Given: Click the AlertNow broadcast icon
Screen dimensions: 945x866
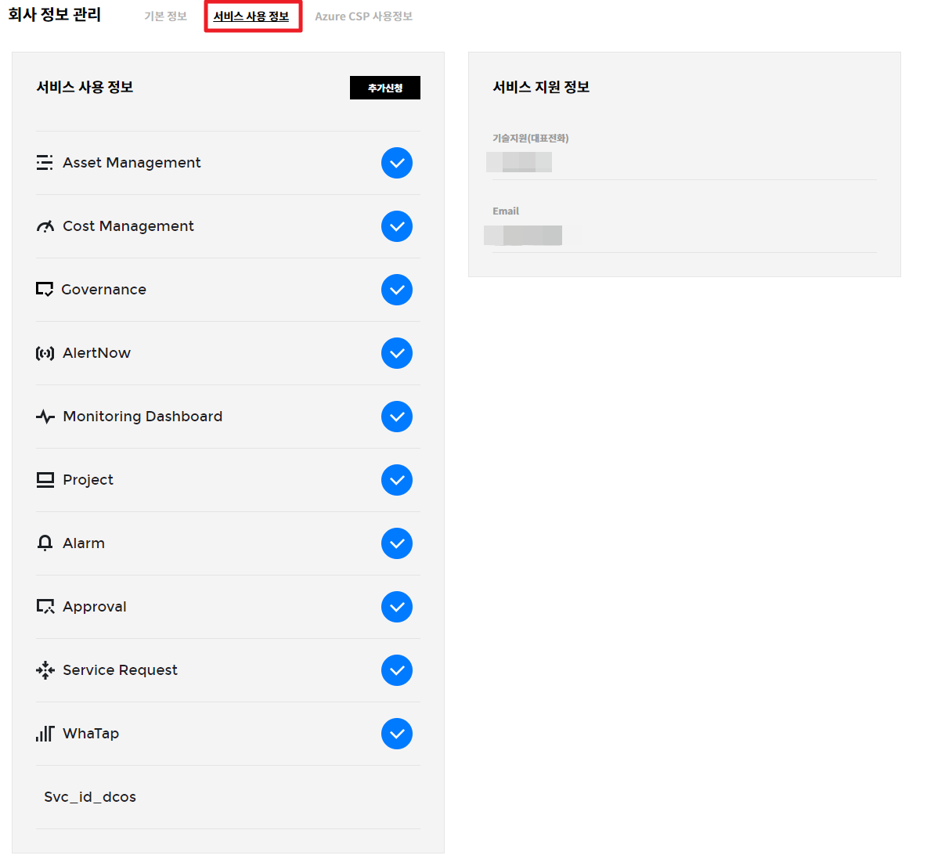Looking at the screenshot, I should [45, 353].
